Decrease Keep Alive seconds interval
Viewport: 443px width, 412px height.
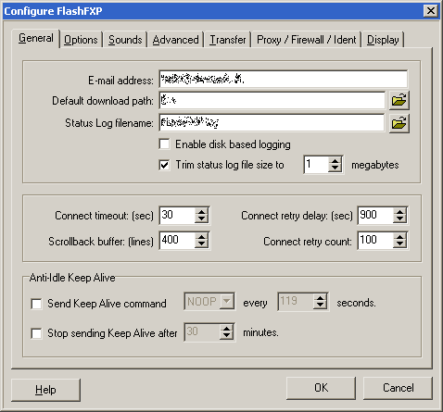pos(320,305)
